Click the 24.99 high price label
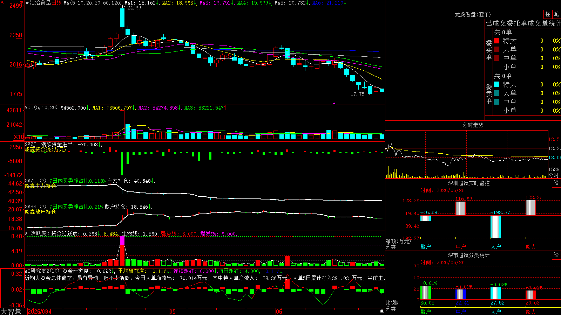This screenshot has width=561, height=315. click(134, 8)
